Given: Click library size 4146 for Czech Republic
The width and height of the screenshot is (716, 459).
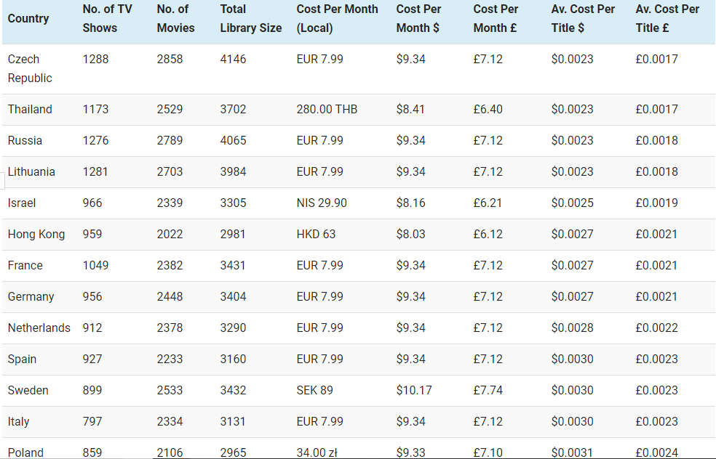Looking at the screenshot, I should [x=234, y=60].
